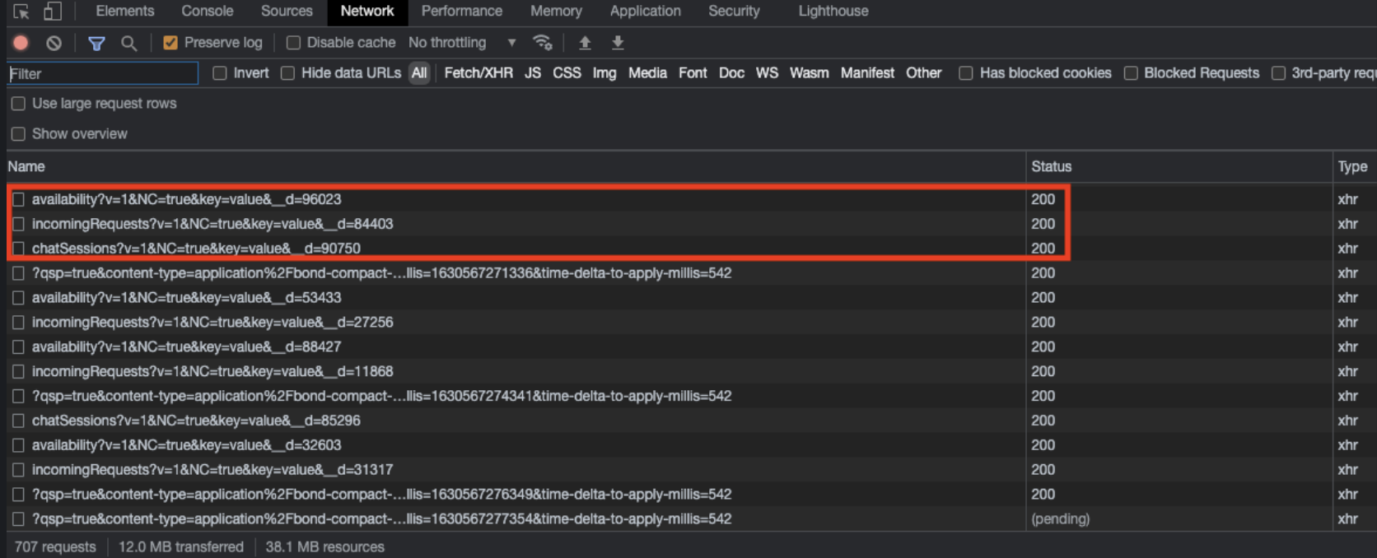This screenshot has width=1377, height=558.
Task: Tick the 3rd-party requests checkbox
Action: [x=1278, y=73]
